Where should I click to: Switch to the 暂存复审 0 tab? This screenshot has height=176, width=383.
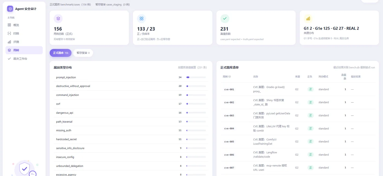click(83, 53)
